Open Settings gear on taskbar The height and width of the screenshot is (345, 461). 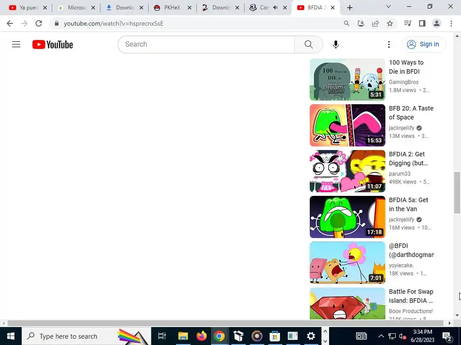tap(311, 336)
